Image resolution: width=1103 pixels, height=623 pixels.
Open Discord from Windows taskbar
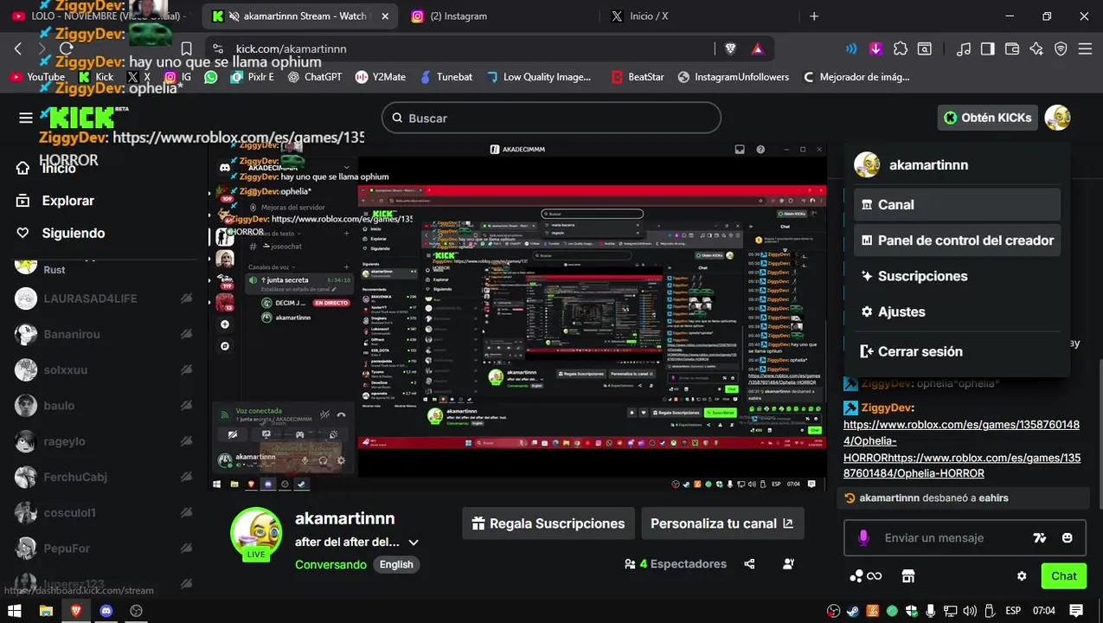tap(106, 611)
